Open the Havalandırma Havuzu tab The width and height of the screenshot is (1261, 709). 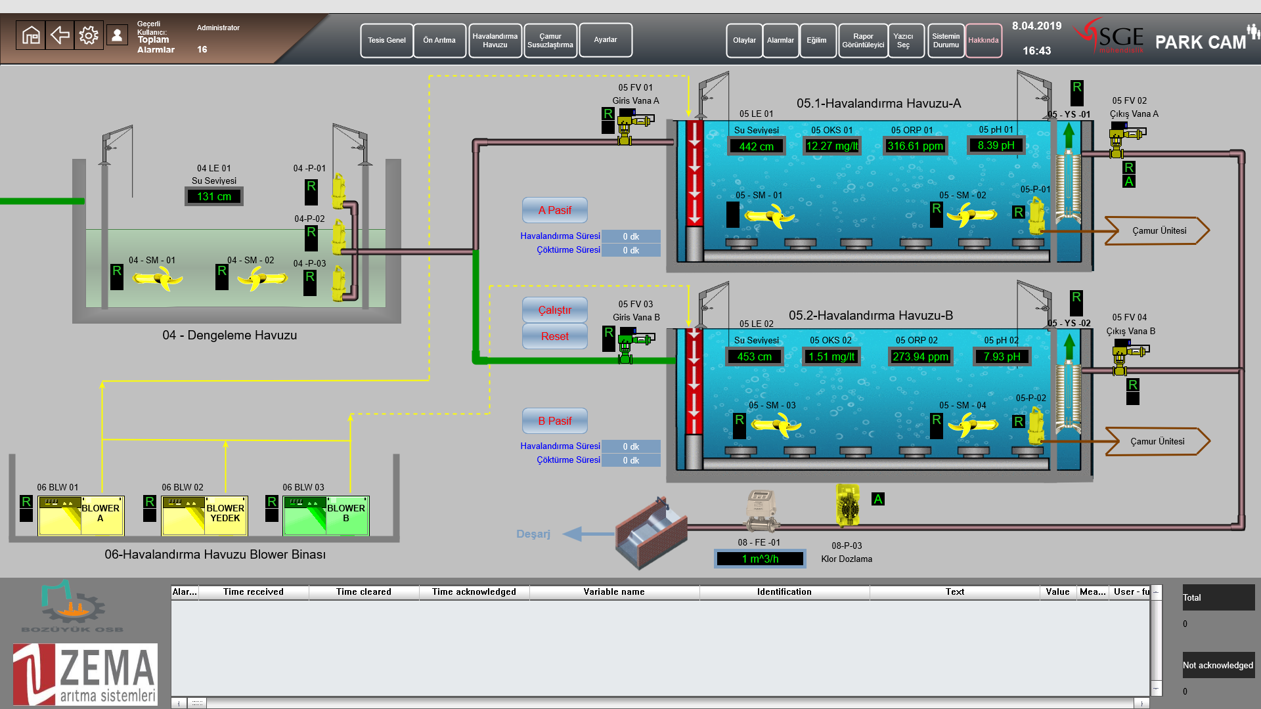point(495,41)
